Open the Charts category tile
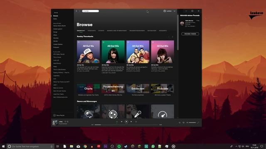 [89, 88]
